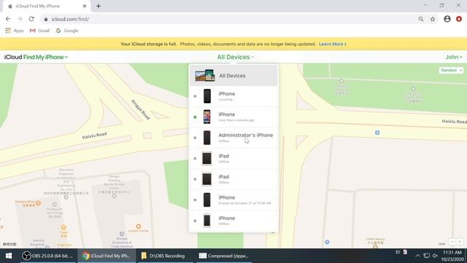Click the IME icon beside EN
This screenshot has width=467, height=263.
pyautogui.click(x=405, y=252)
